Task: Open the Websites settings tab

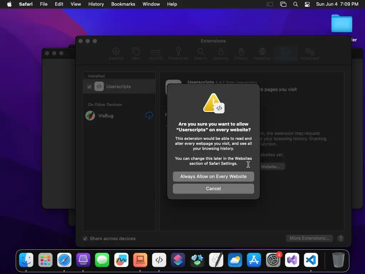Action: pyautogui.click(x=262, y=54)
